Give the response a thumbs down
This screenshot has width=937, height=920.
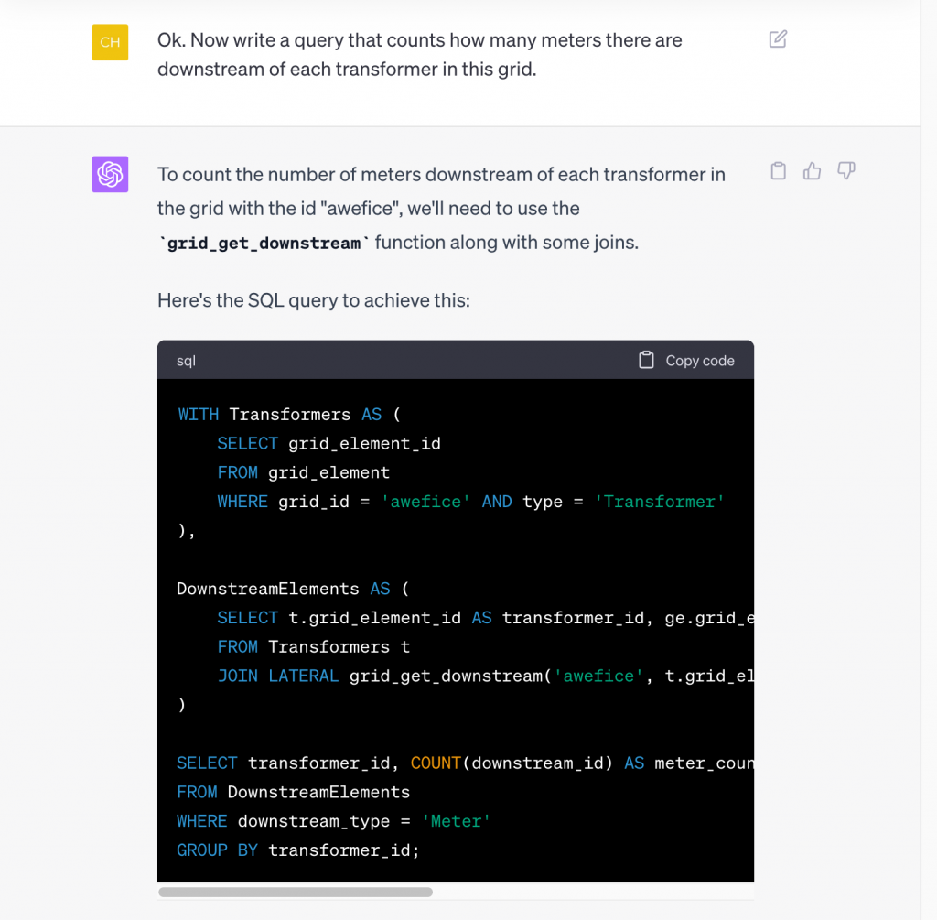pyautogui.click(x=846, y=171)
